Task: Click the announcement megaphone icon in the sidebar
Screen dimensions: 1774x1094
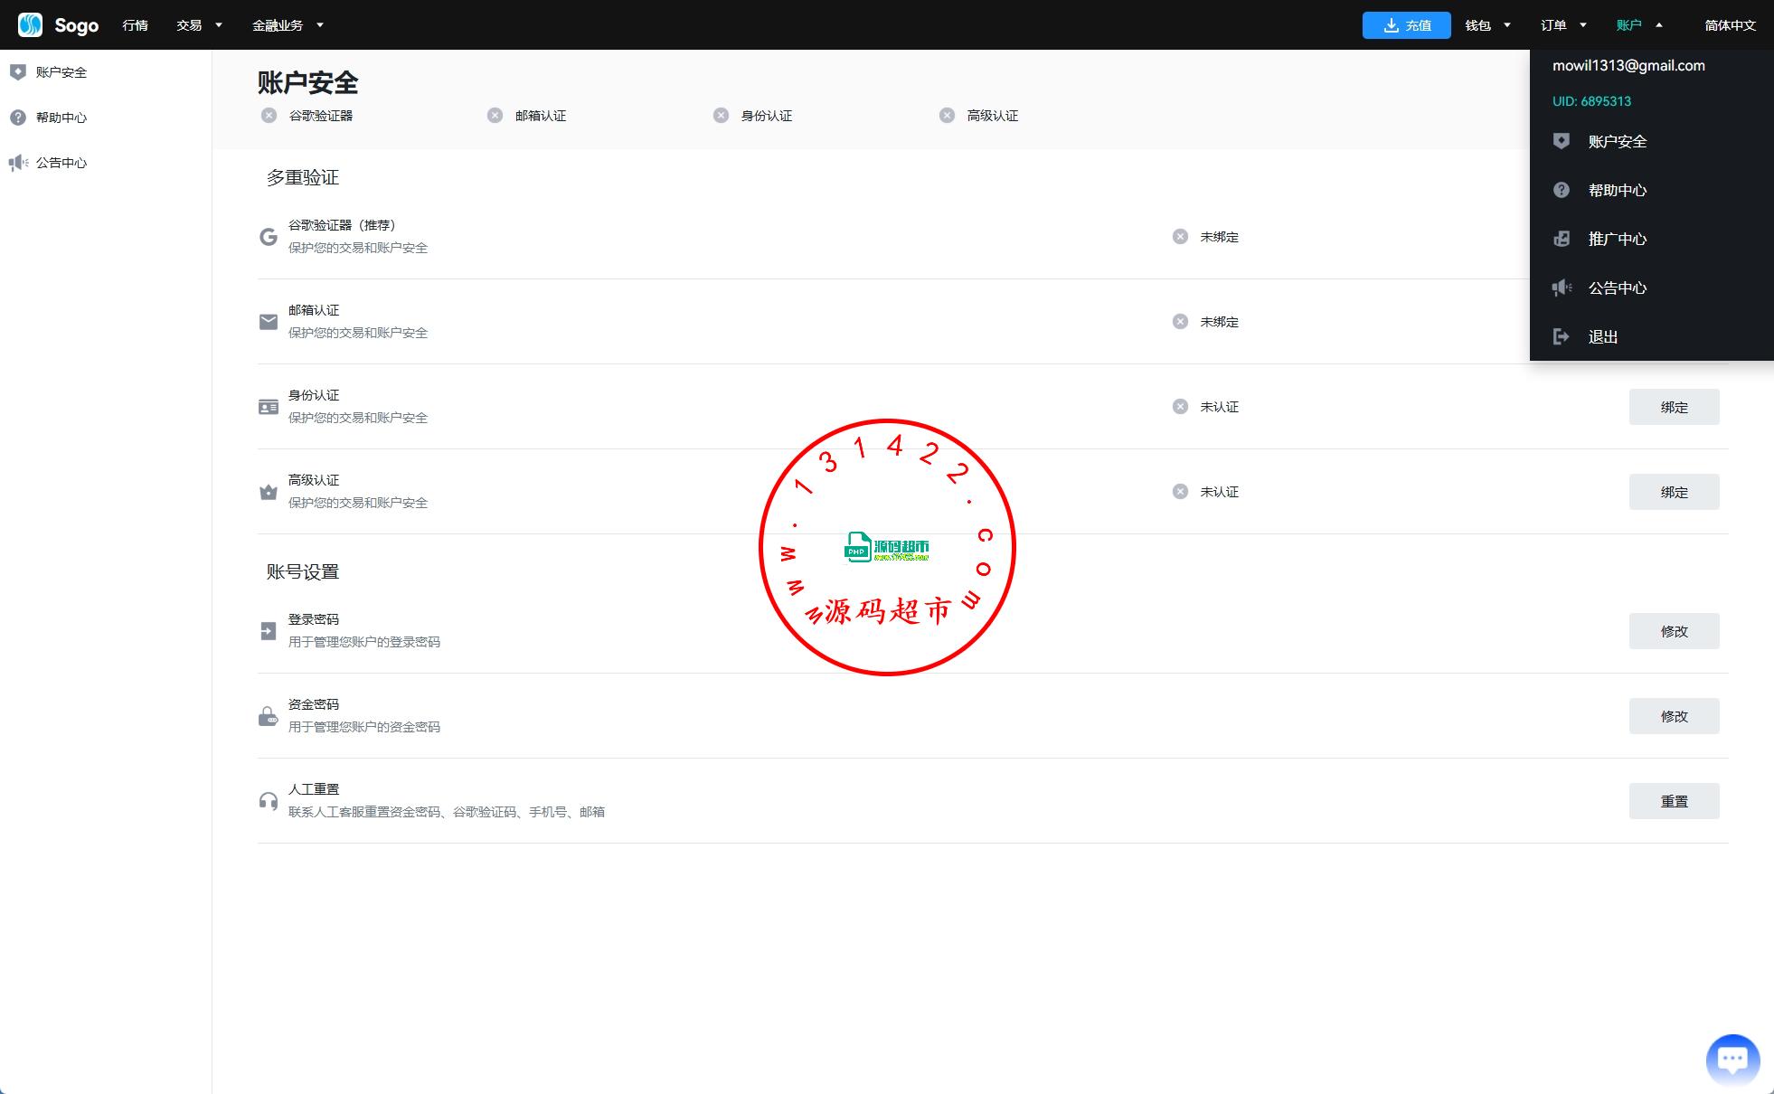Action: tap(18, 163)
